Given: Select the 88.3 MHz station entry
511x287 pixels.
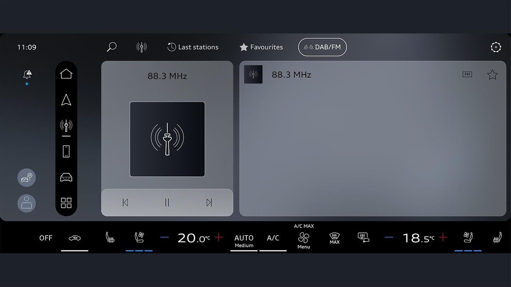Looking at the screenshot, I should pyautogui.click(x=291, y=75).
